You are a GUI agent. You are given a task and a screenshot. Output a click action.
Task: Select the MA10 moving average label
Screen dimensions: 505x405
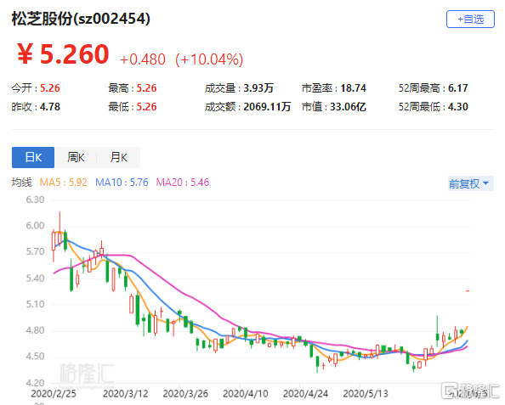point(122,183)
